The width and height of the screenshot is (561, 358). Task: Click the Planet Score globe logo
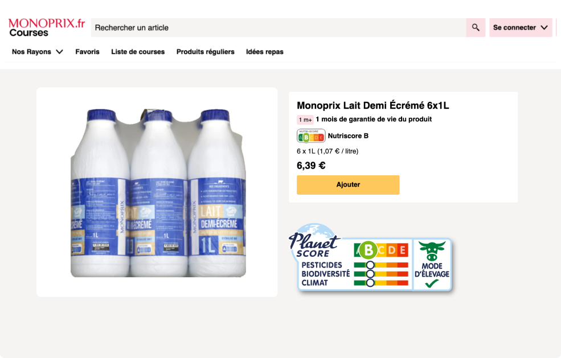(314, 240)
